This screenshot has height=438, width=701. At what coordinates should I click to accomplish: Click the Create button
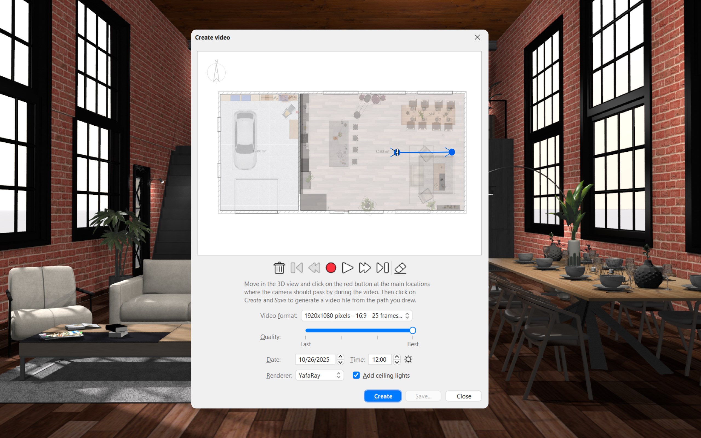point(382,396)
